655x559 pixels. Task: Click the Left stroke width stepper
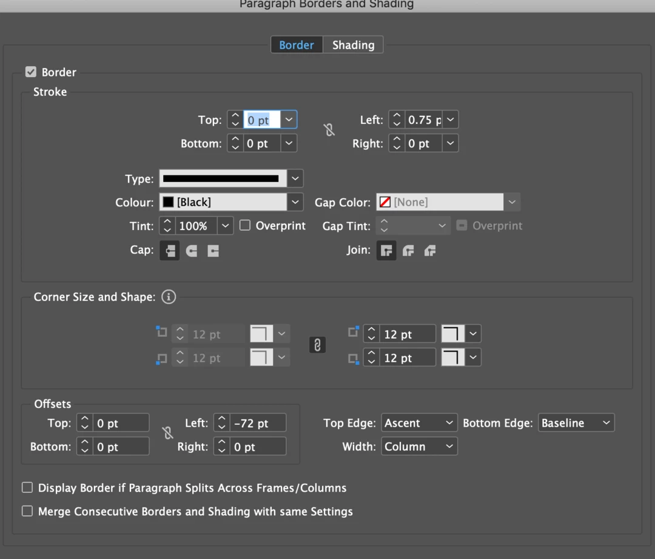click(397, 120)
